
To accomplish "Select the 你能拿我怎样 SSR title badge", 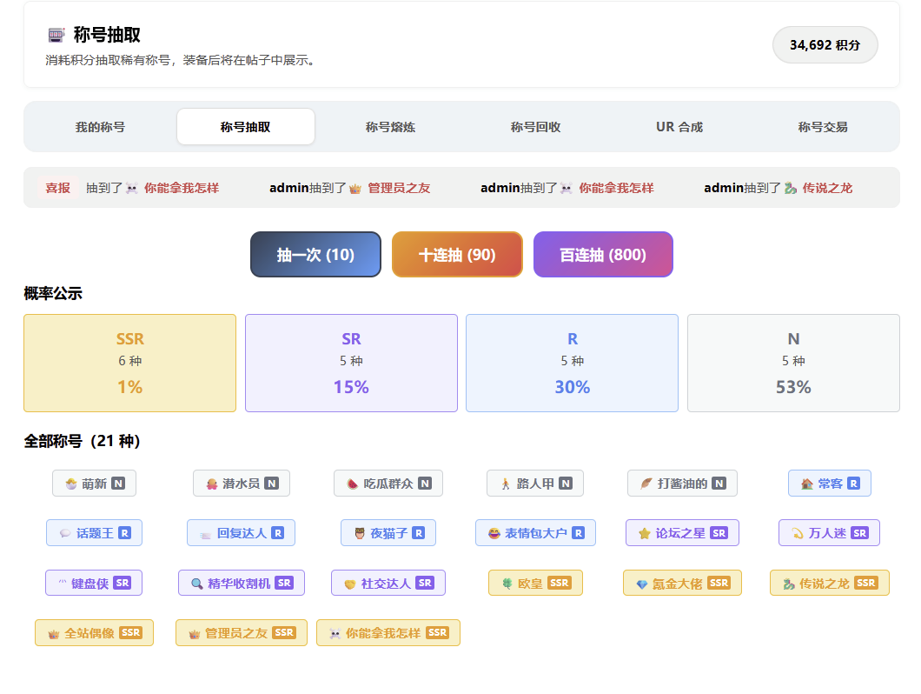I will tap(388, 633).
